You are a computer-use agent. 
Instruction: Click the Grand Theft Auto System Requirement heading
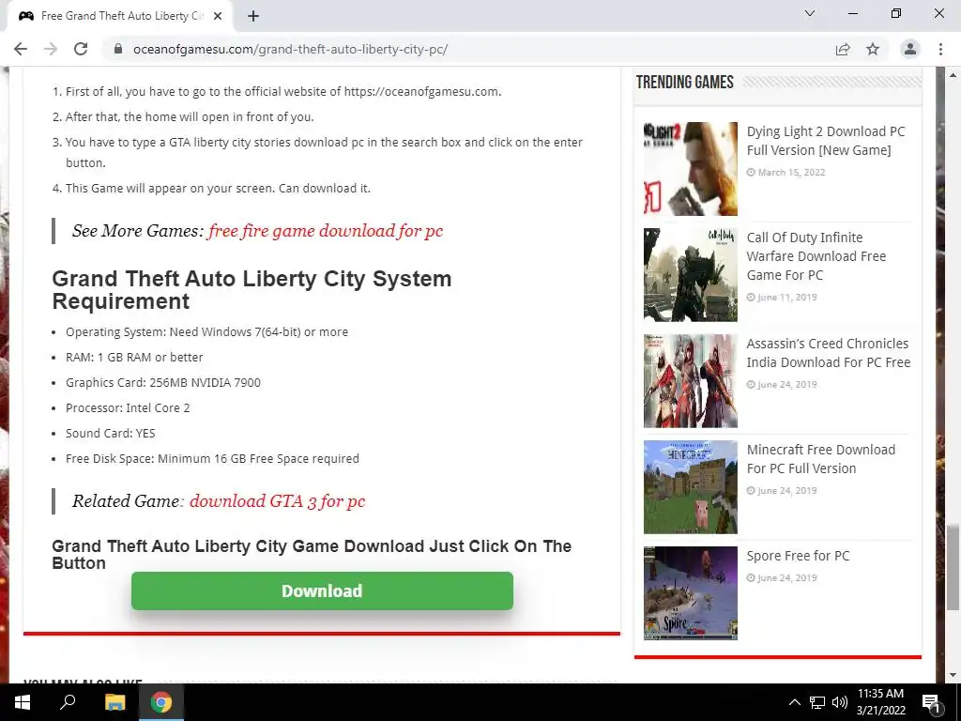252,289
